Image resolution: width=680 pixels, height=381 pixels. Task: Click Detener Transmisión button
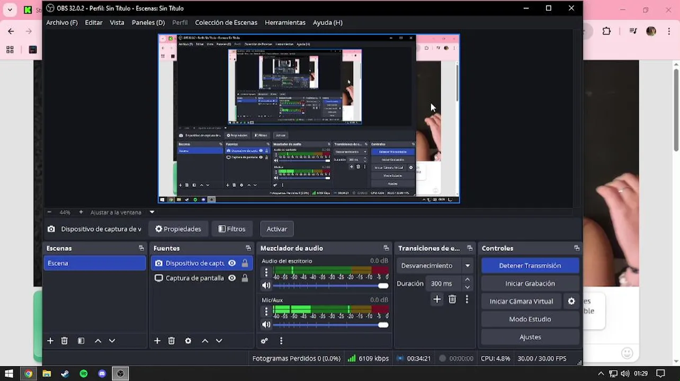[530, 266]
